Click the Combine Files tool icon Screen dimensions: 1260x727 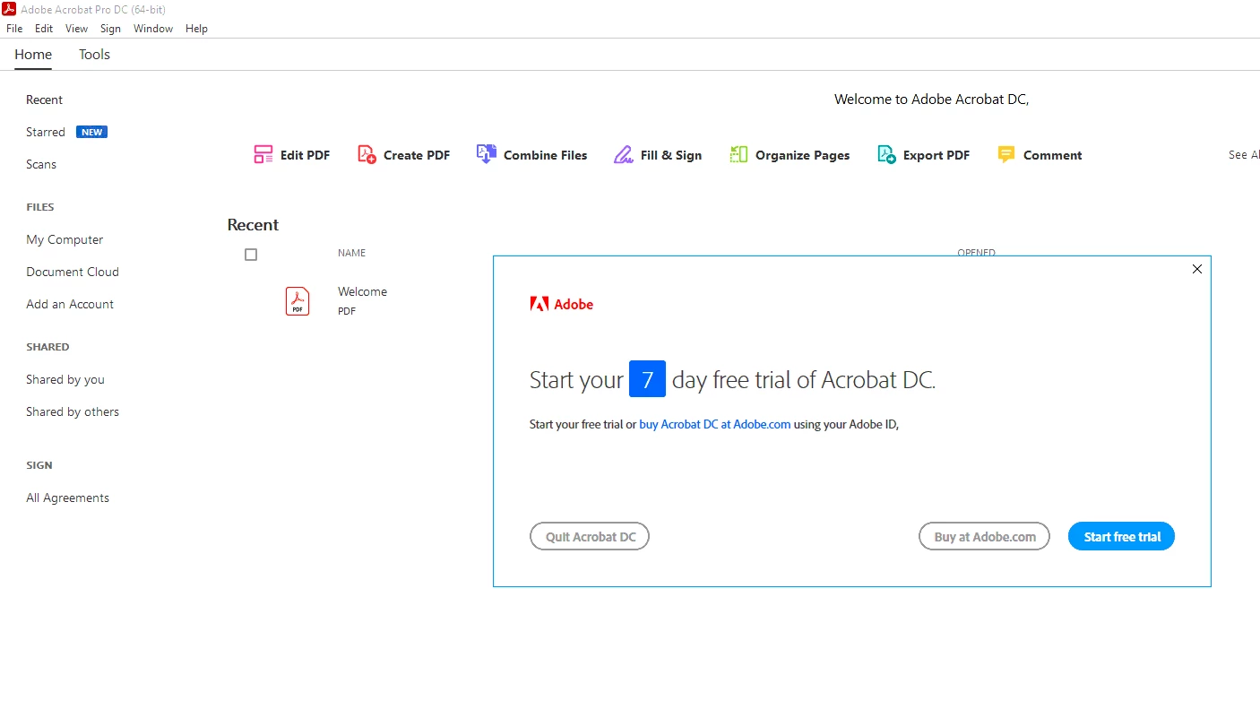coord(486,154)
